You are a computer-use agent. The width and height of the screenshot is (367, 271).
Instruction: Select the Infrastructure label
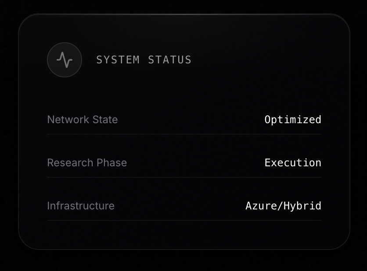pyautogui.click(x=81, y=206)
